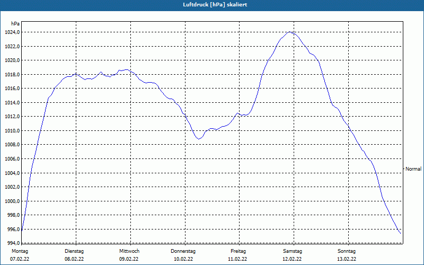Image resolution: width=424 pixels, height=265 pixels.
Task: Click the curve's end point near 995 hPa
Action: tap(400, 233)
